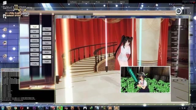The height and width of the screenshot is (110, 196).
Task: Open the Hair category
Action: 35,31
